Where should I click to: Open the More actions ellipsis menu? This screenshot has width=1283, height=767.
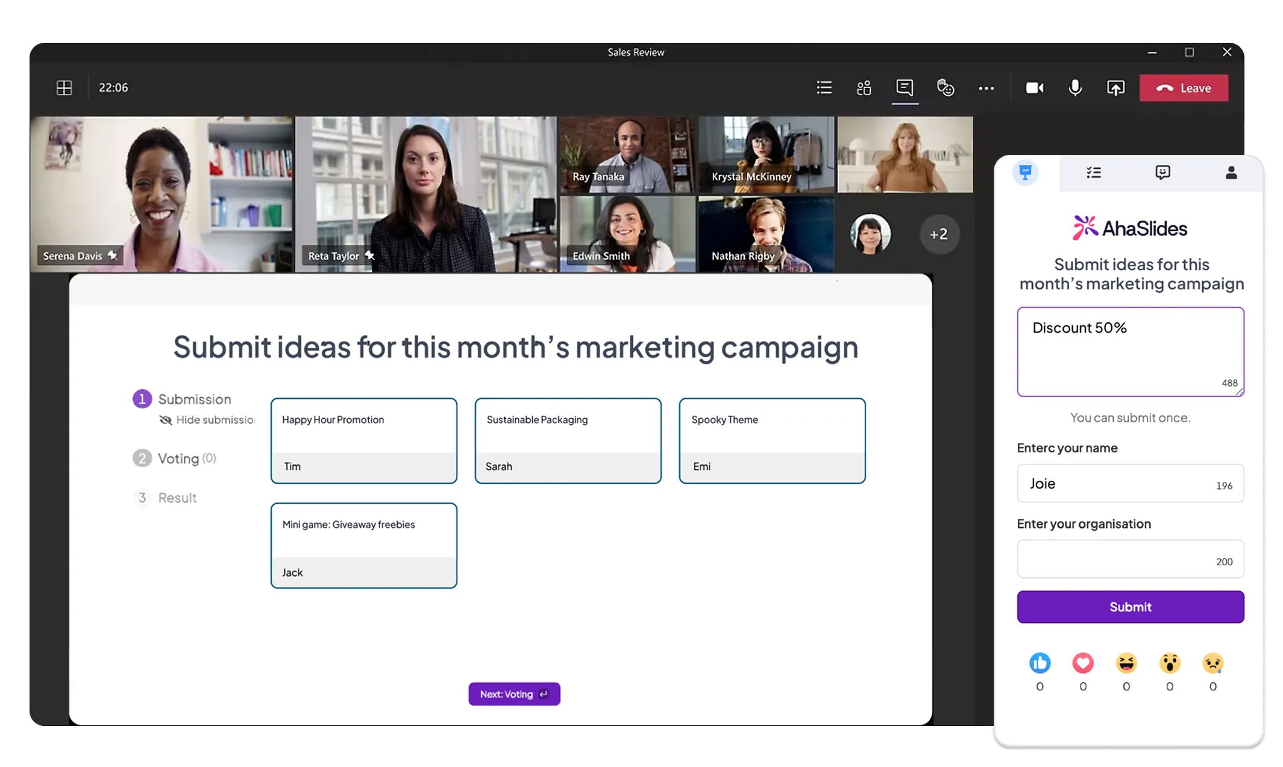point(987,88)
